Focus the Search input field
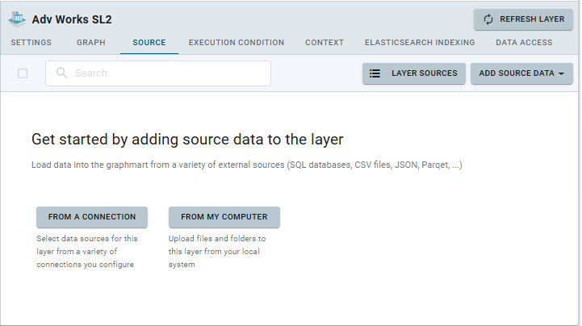 pyautogui.click(x=165, y=73)
